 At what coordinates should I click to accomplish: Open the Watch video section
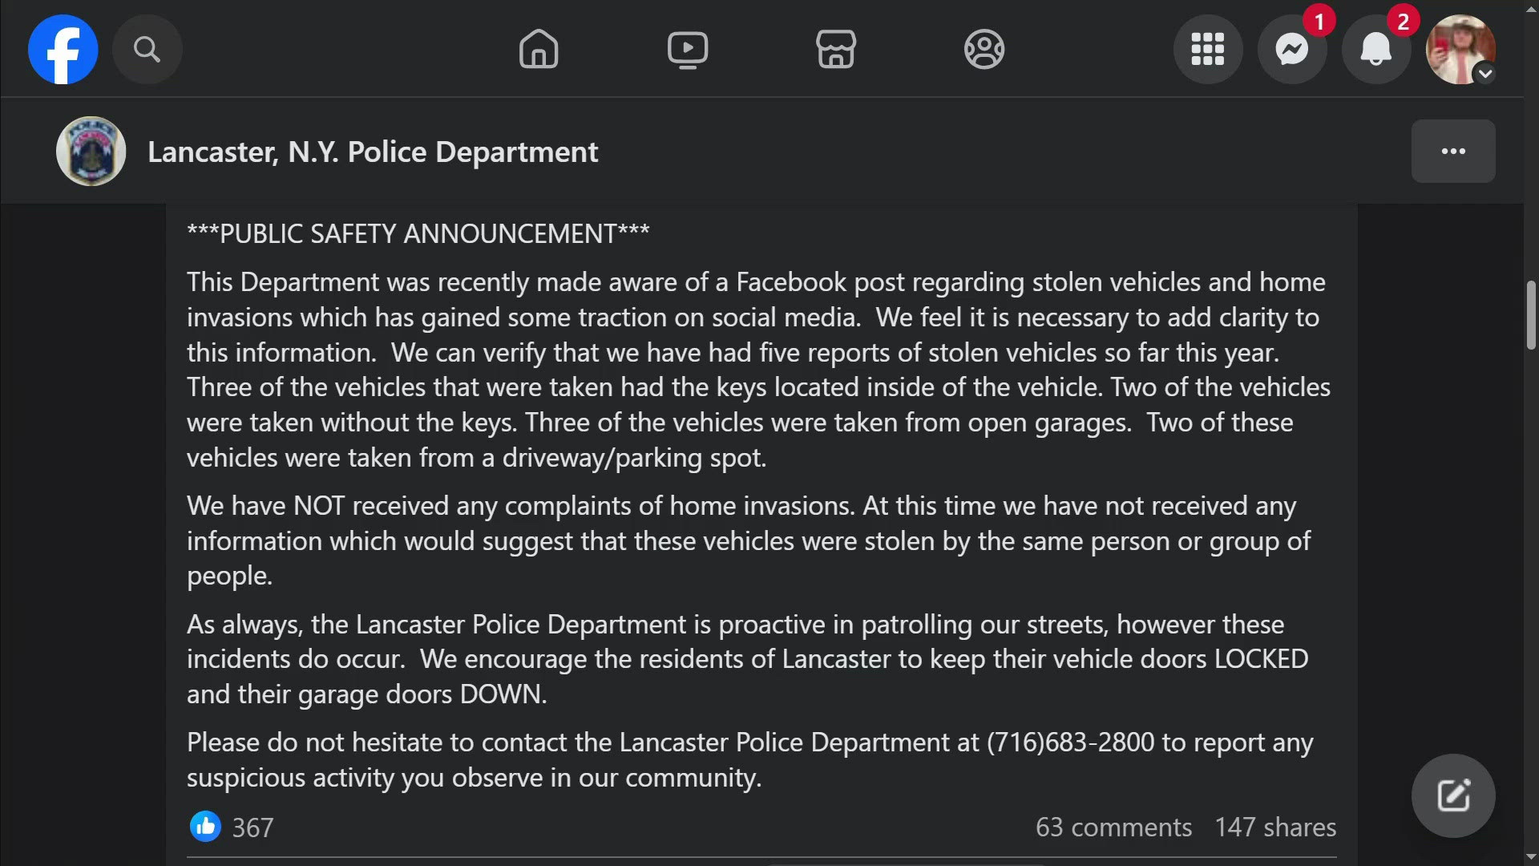click(x=687, y=49)
